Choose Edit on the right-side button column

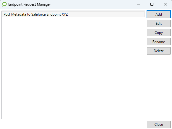pos(159,23)
